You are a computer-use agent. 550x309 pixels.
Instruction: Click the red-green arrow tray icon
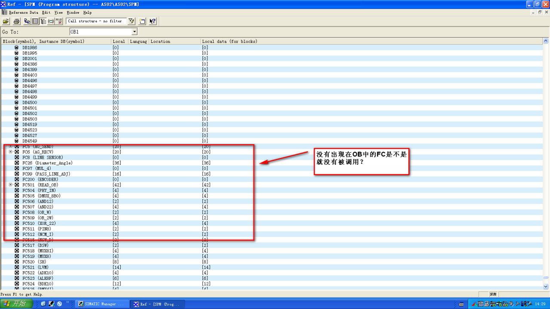[474, 304]
